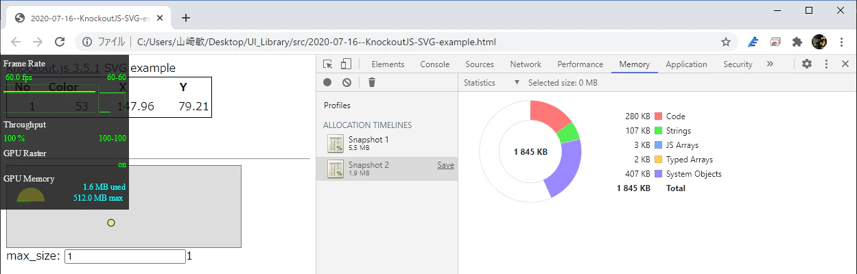Toggle device toolbar icon
The image size is (857, 274).
pyautogui.click(x=347, y=64)
